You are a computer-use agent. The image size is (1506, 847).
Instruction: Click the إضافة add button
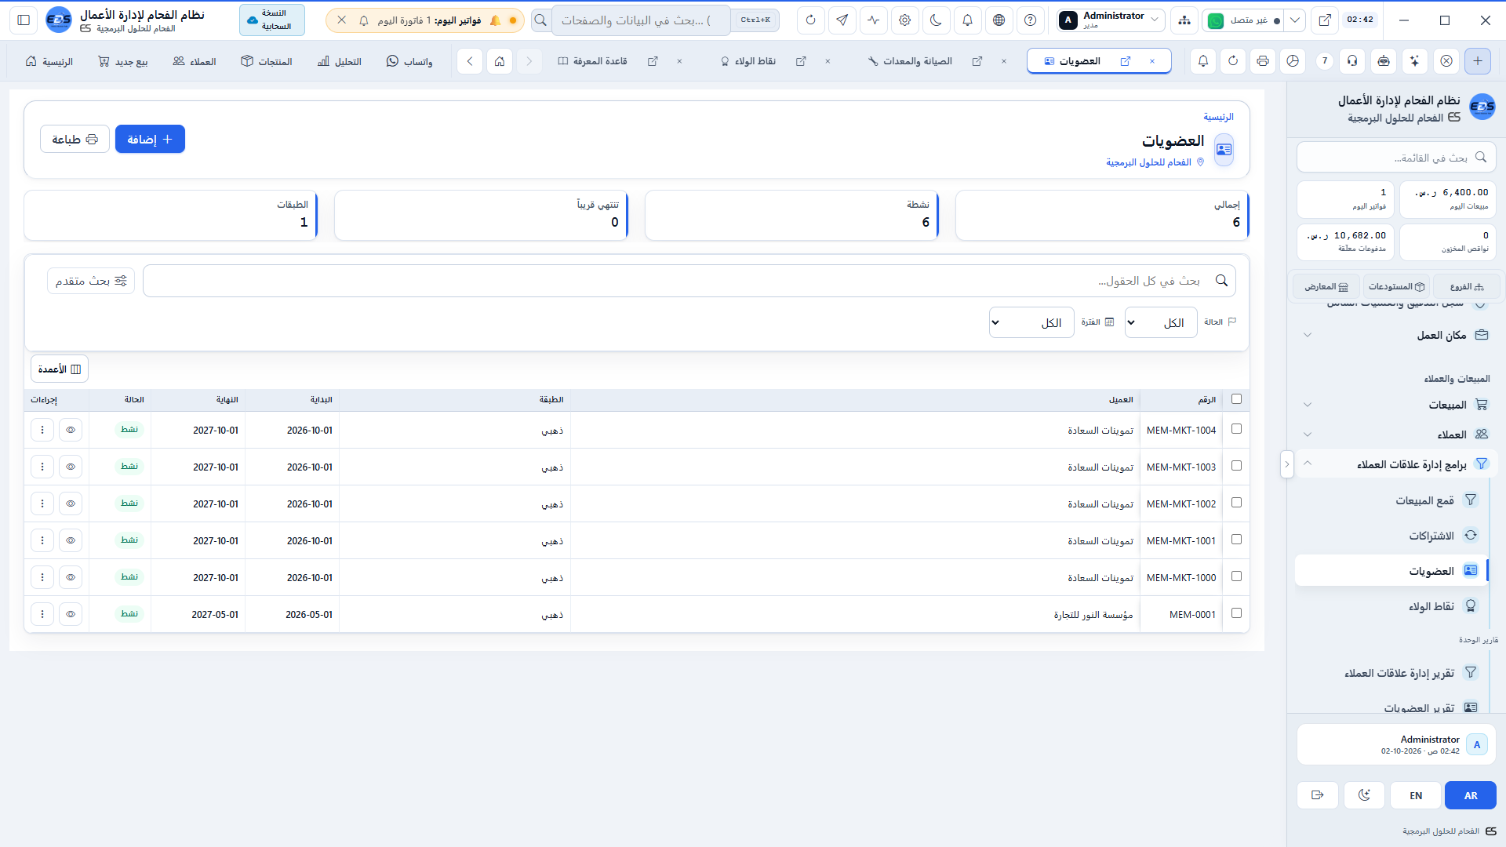(150, 139)
